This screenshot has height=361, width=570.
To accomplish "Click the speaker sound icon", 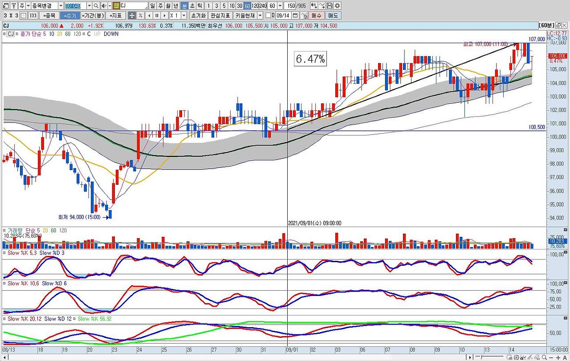I will tap(104, 6).
